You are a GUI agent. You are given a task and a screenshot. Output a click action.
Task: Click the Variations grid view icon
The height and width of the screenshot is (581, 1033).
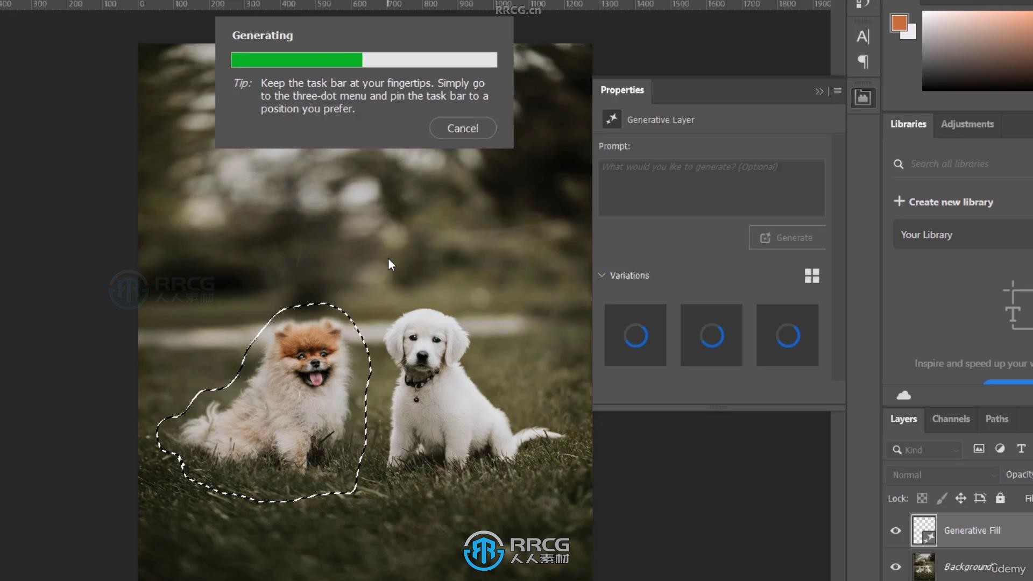[812, 276]
